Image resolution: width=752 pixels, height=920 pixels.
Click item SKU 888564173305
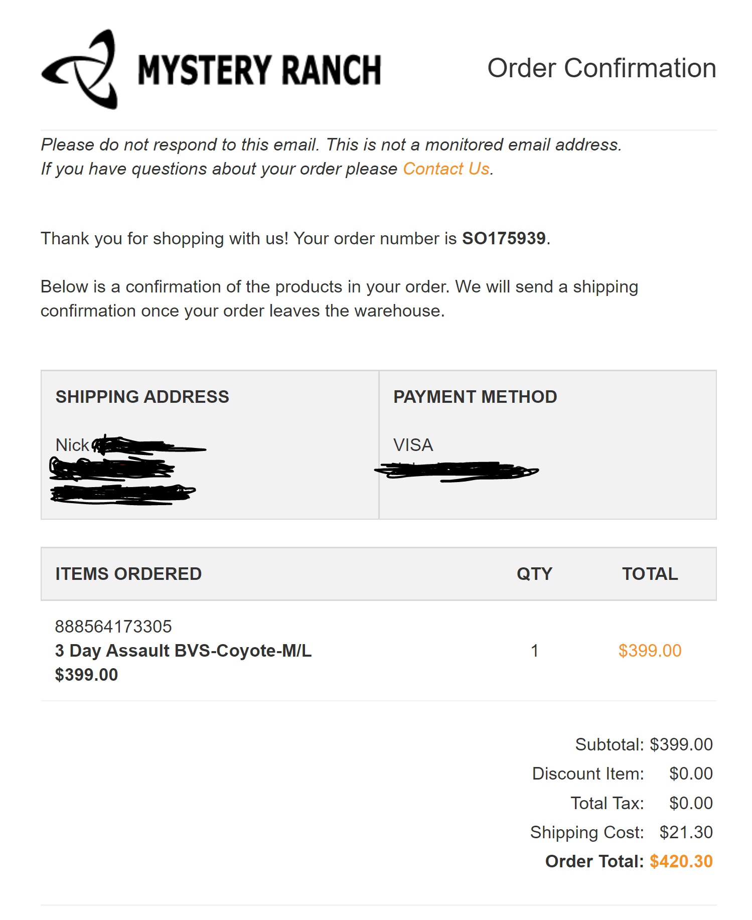click(113, 627)
